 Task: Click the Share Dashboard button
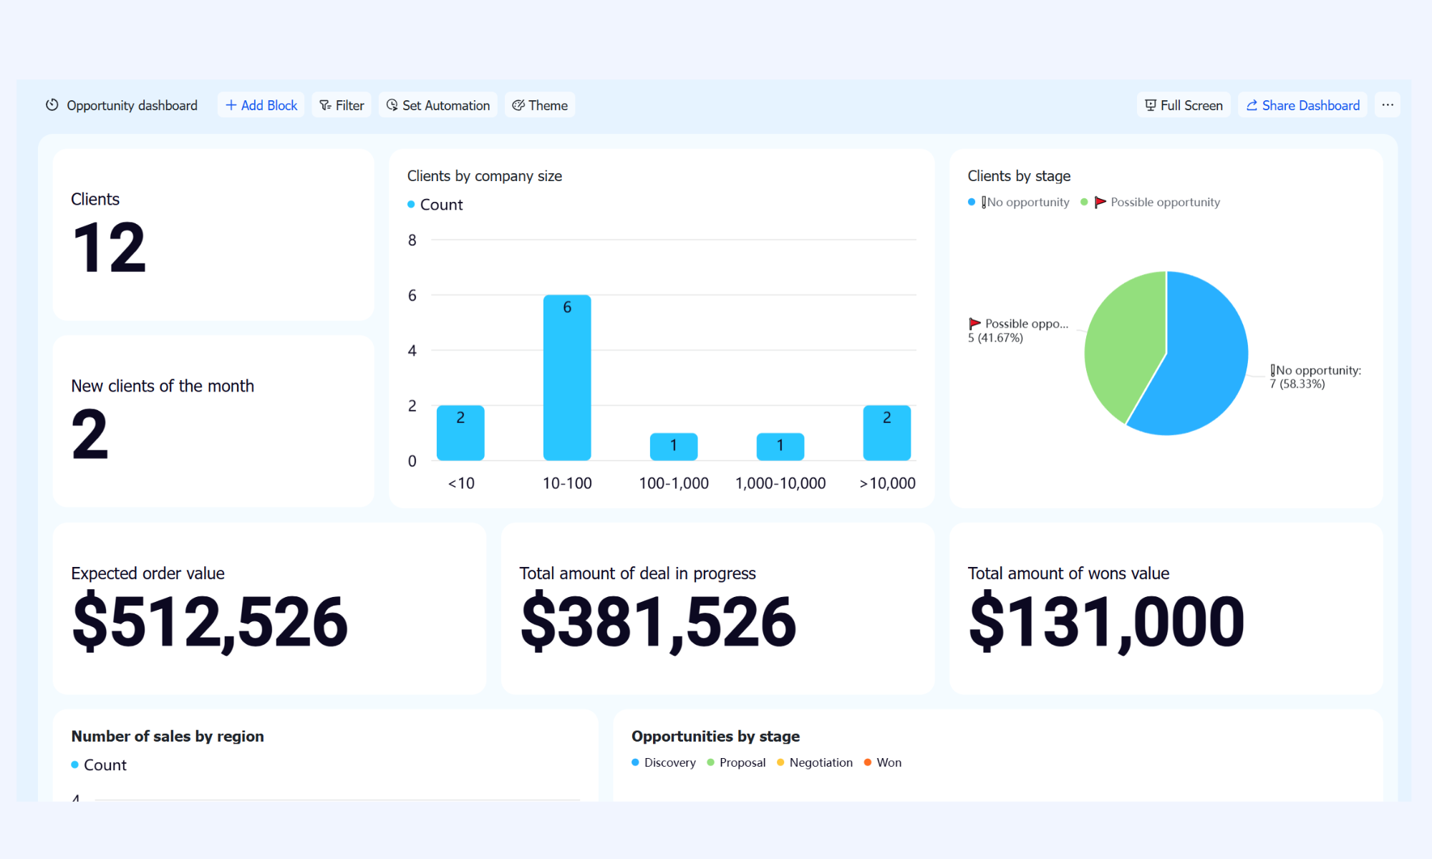pyautogui.click(x=1303, y=105)
